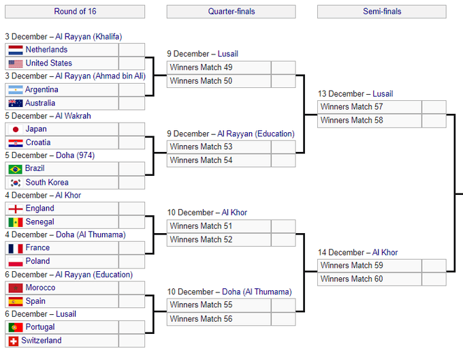
Task: Click the Switzerland flag icon
Action: (x=14, y=341)
